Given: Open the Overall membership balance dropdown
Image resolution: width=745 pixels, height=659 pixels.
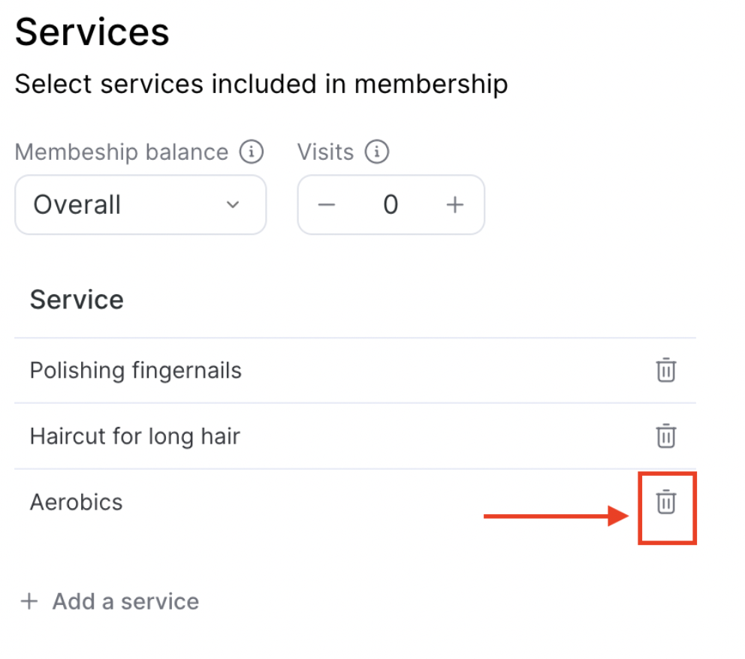Looking at the screenshot, I should coord(140,205).
